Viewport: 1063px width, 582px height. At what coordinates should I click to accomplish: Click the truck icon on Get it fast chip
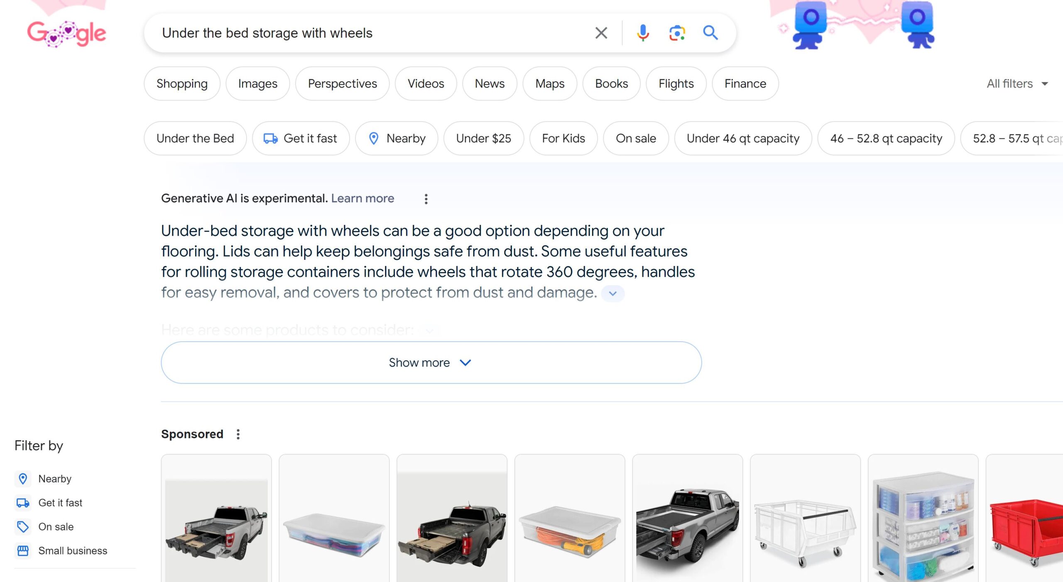(x=270, y=138)
